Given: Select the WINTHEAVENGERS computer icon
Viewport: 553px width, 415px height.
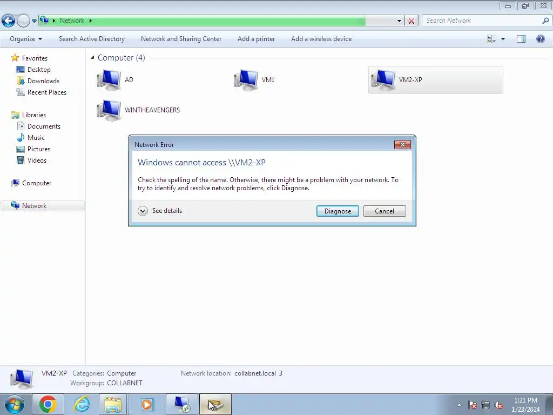Looking at the screenshot, I should point(109,110).
